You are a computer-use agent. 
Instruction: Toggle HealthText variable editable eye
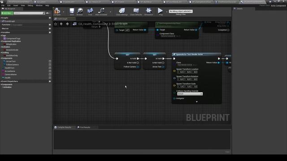click(x=50, y=68)
